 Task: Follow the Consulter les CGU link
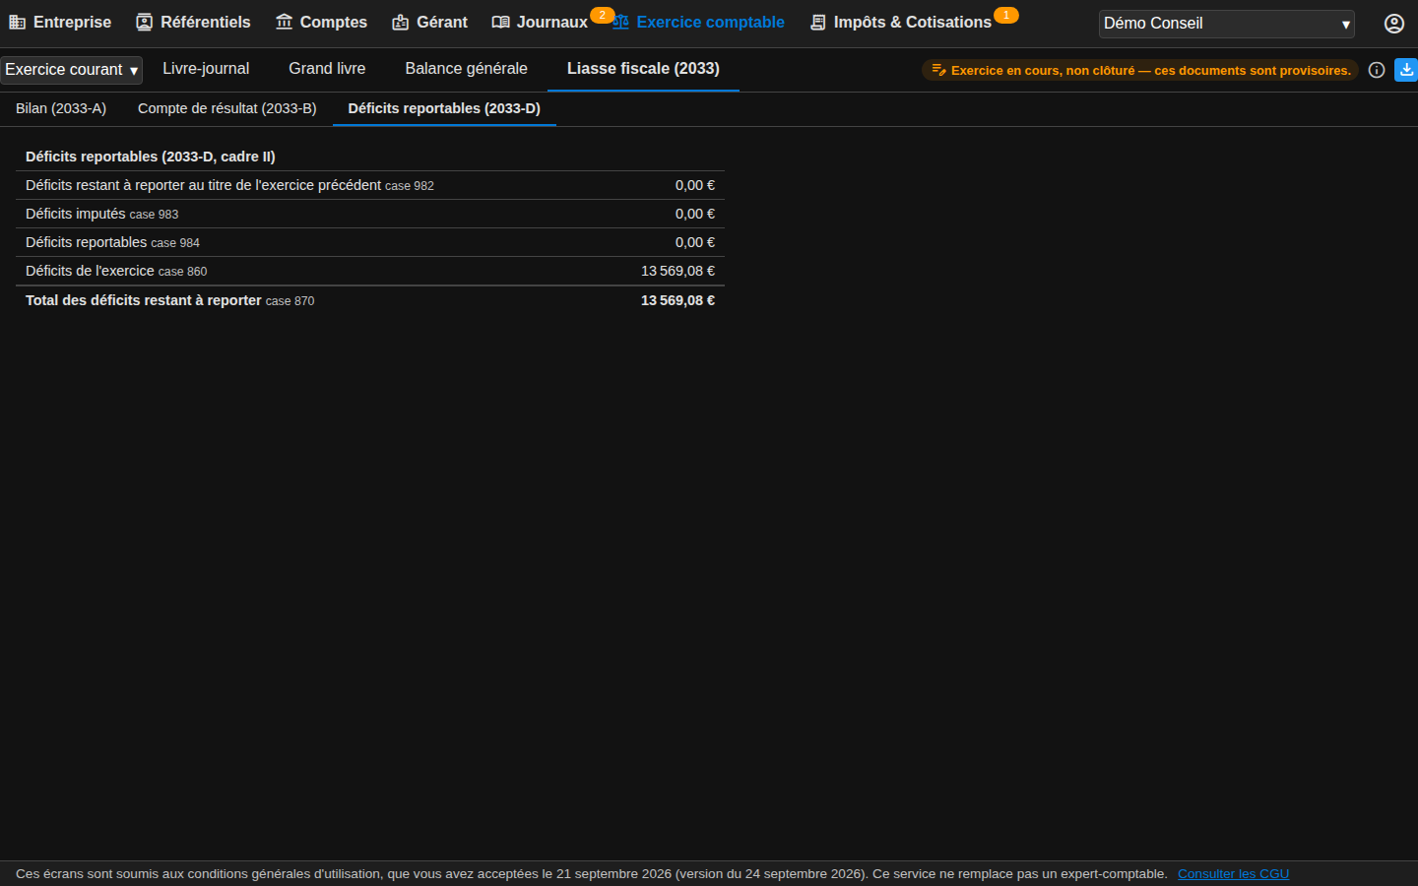[x=1233, y=874]
